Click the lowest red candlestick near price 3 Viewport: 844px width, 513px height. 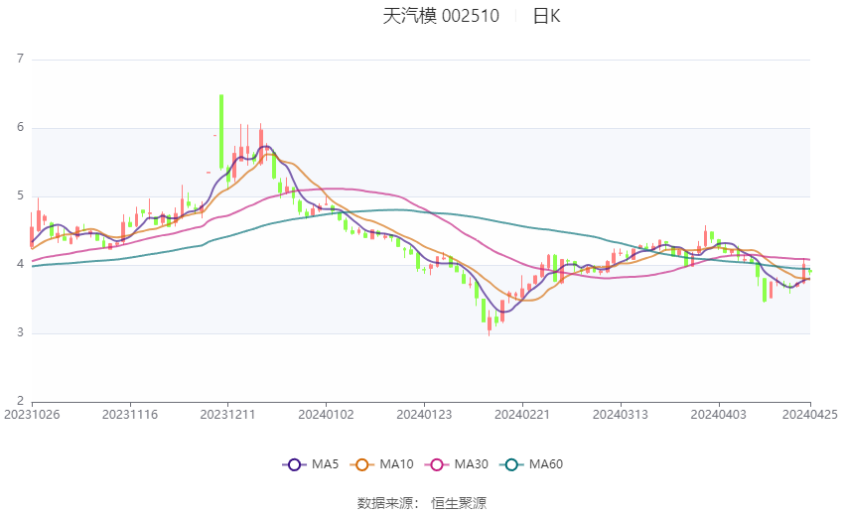coord(490,323)
